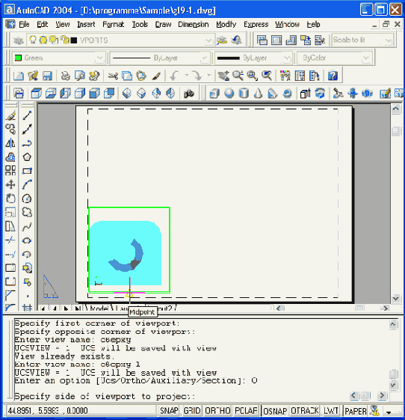Toggle SNAP mode in status bar
This screenshot has width=405, height=420.
[x=169, y=410]
